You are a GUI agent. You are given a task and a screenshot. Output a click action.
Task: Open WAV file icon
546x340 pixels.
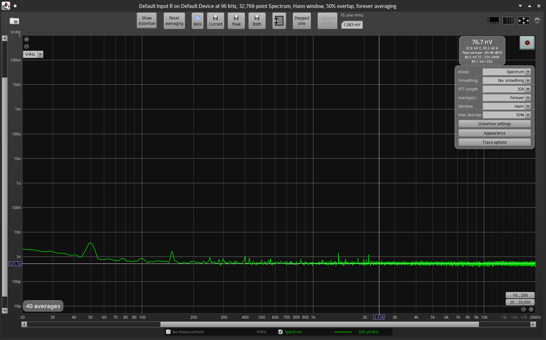(198, 21)
